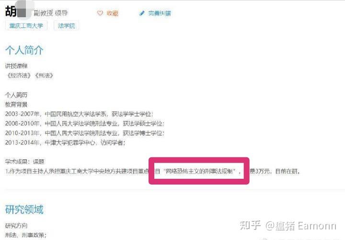Click the 2008-2010年 master's degree line
The width and height of the screenshot is (345, 240).
tap(85, 123)
